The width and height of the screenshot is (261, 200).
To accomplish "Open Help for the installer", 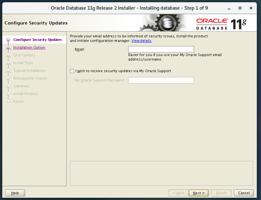I will [x=15, y=193].
